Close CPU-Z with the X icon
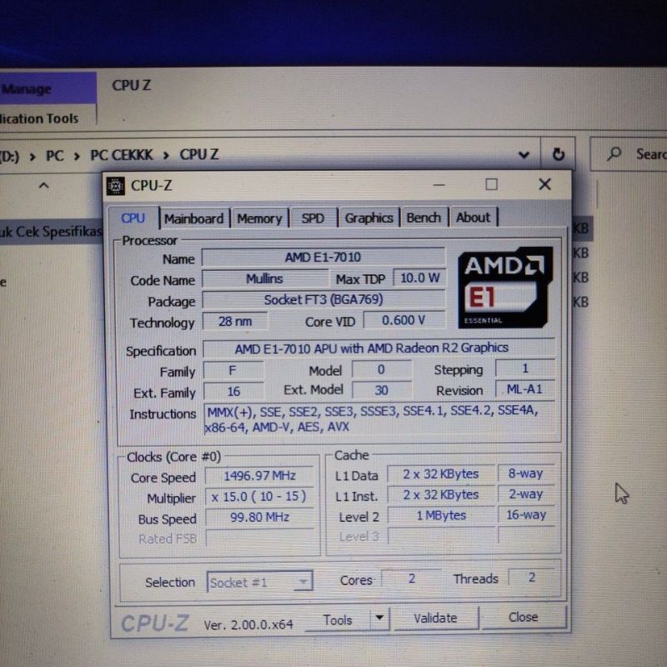Image resolution: width=667 pixels, height=667 pixels. point(544,184)
